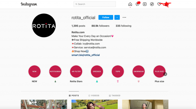This screenshot has height=109, width=196.
Task: Open the third post thumbnail at right
Action: click(x=145, y=104)
